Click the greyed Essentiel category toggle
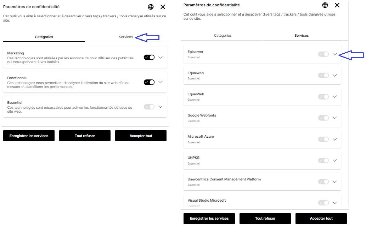Image resolution: width=366 pixels, height=226 pixels. (149, 107)
